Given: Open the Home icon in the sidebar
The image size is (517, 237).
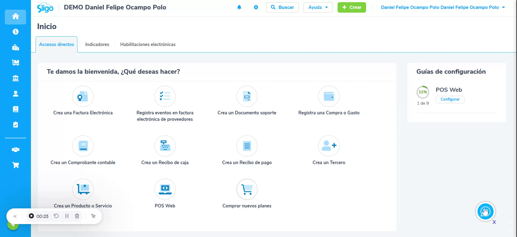Looking at the screenshot, I should click(15, 16).
